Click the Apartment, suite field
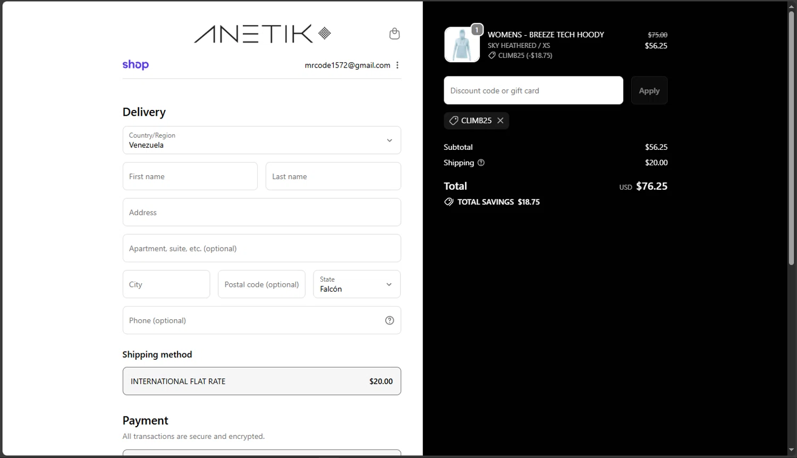Screen dimensions: 797x458 coord(262,248)
